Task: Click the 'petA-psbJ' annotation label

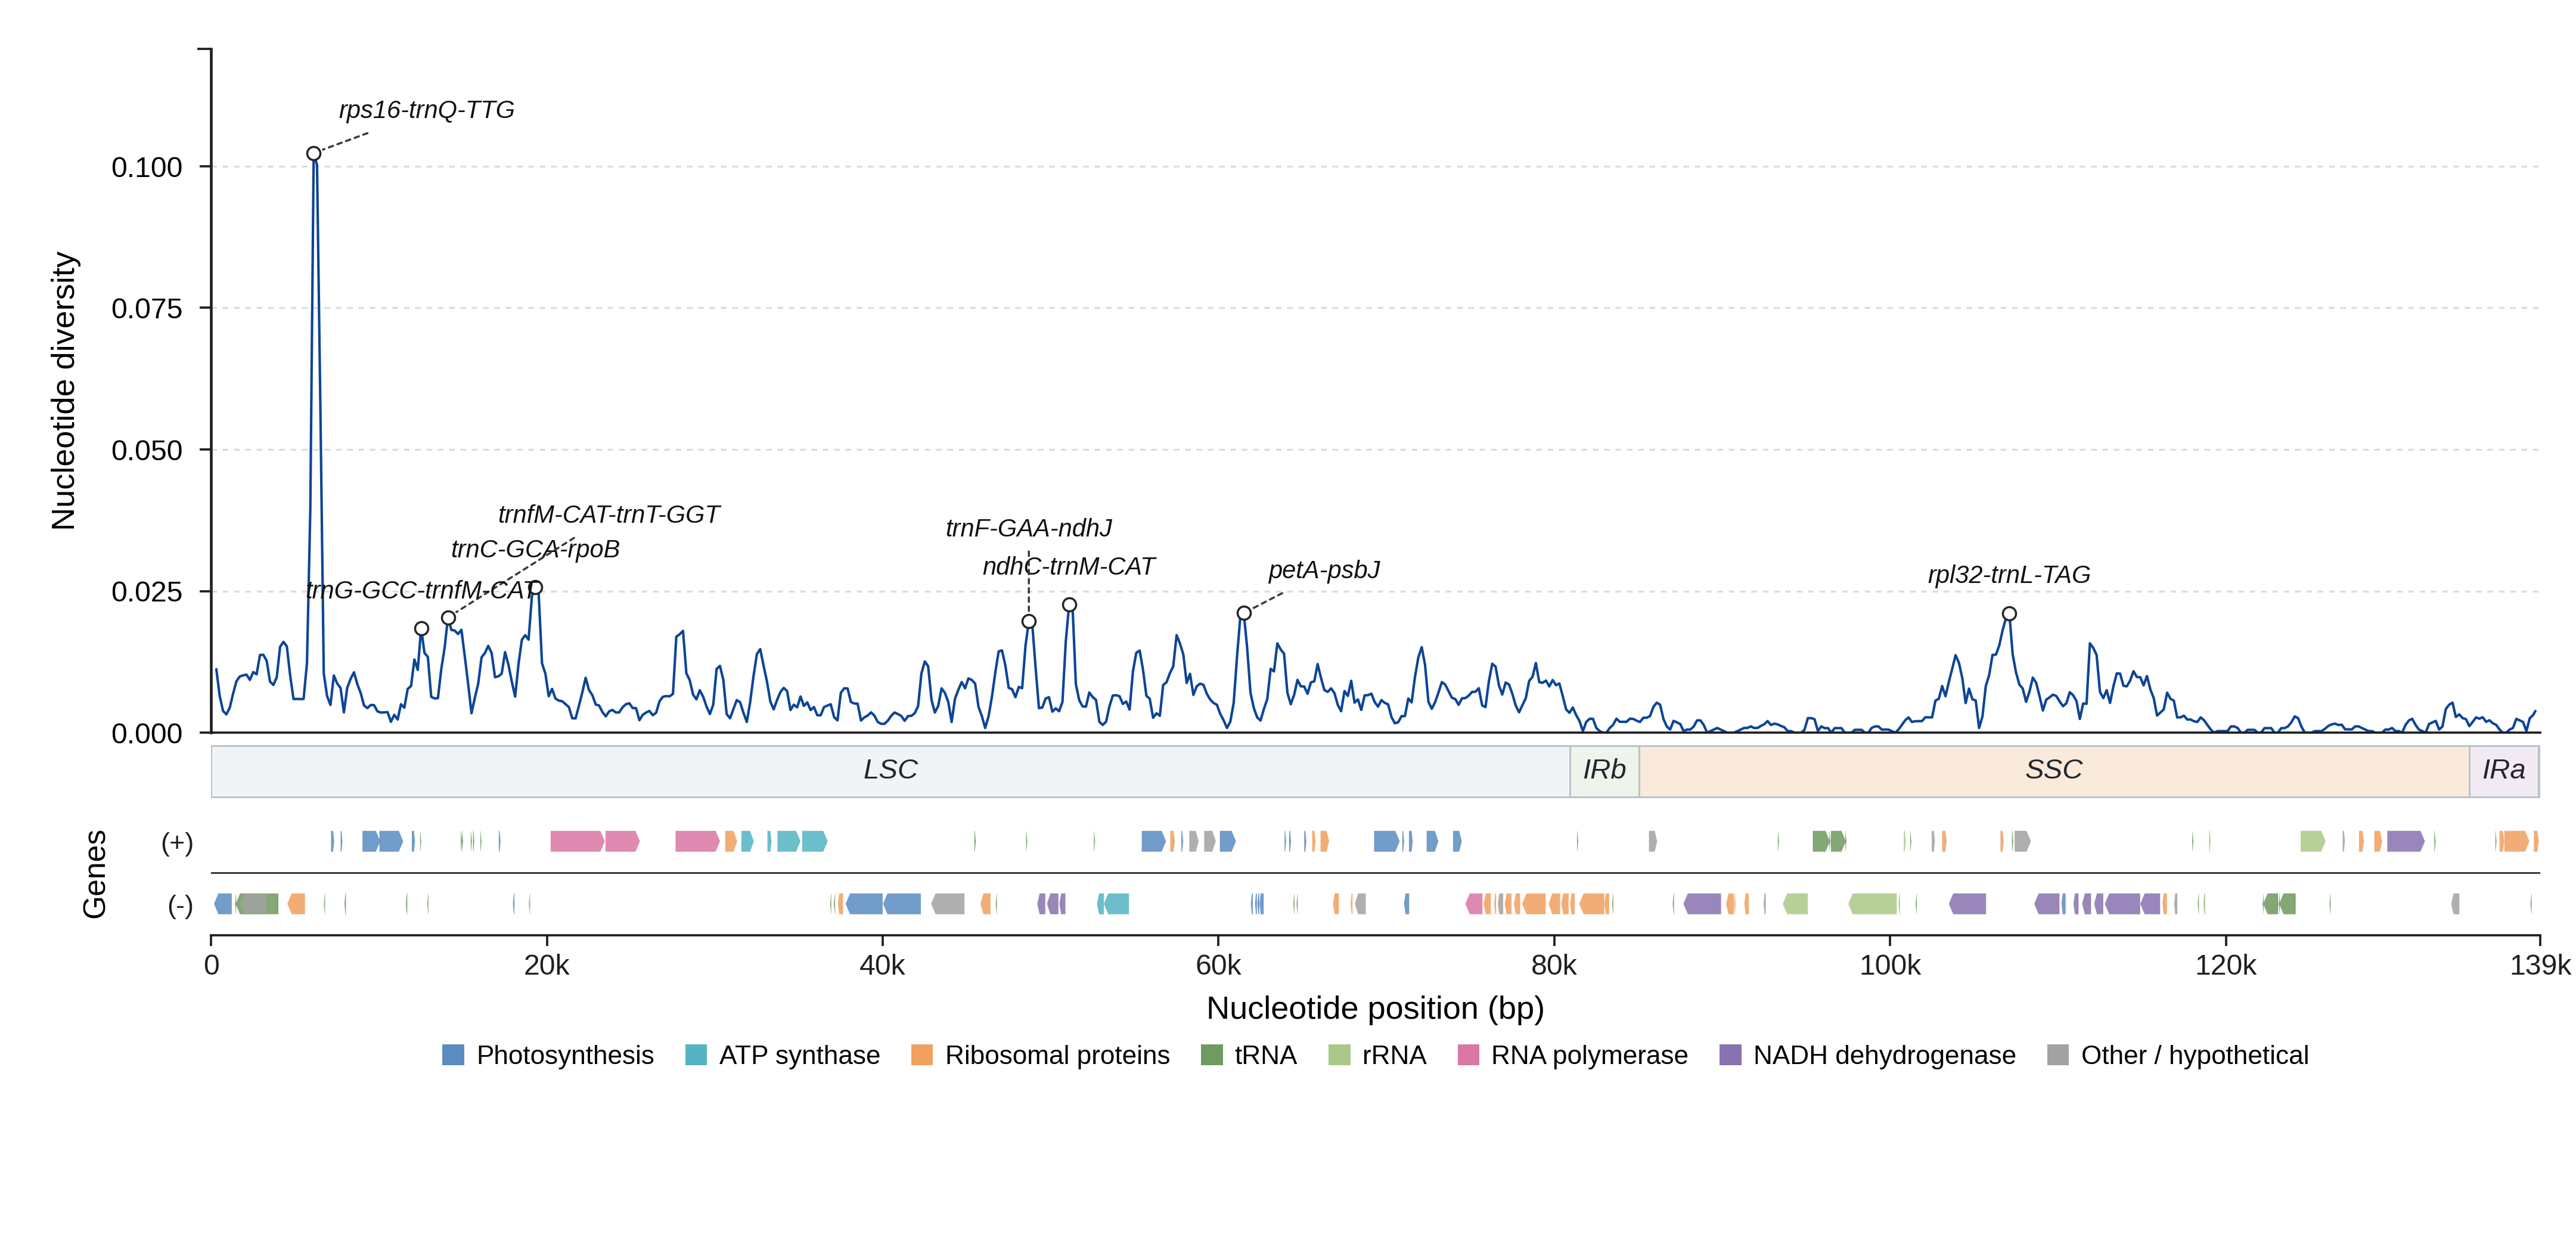Action: (x=1324, y=570)
